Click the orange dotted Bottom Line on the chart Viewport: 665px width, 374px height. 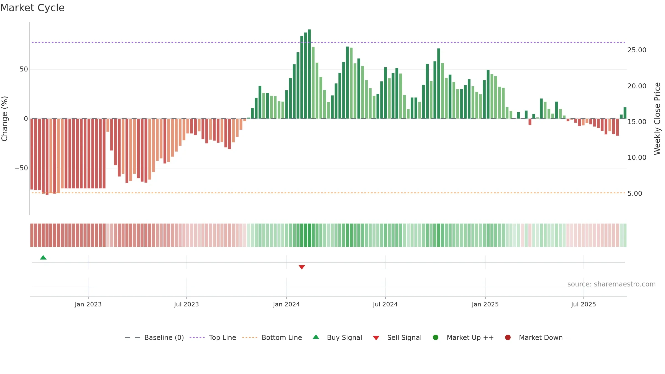tap(328, 193)
